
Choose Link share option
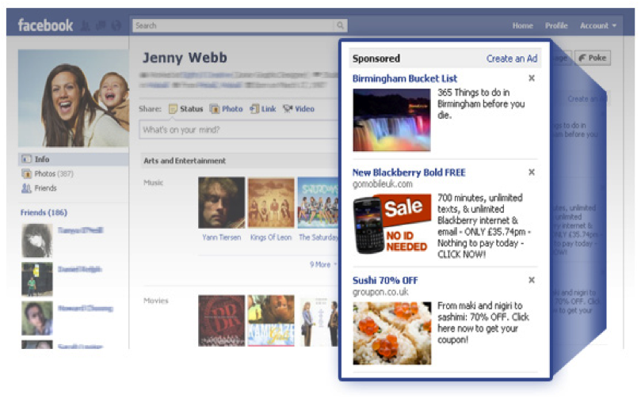[263, 109]
